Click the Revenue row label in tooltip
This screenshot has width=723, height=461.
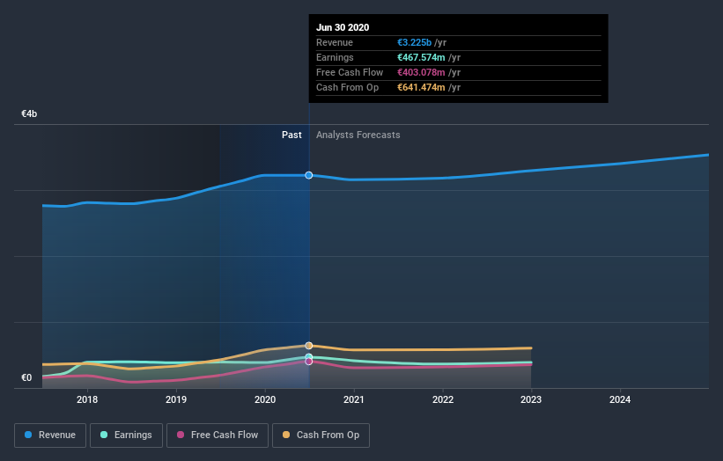(x=335, y=42)
